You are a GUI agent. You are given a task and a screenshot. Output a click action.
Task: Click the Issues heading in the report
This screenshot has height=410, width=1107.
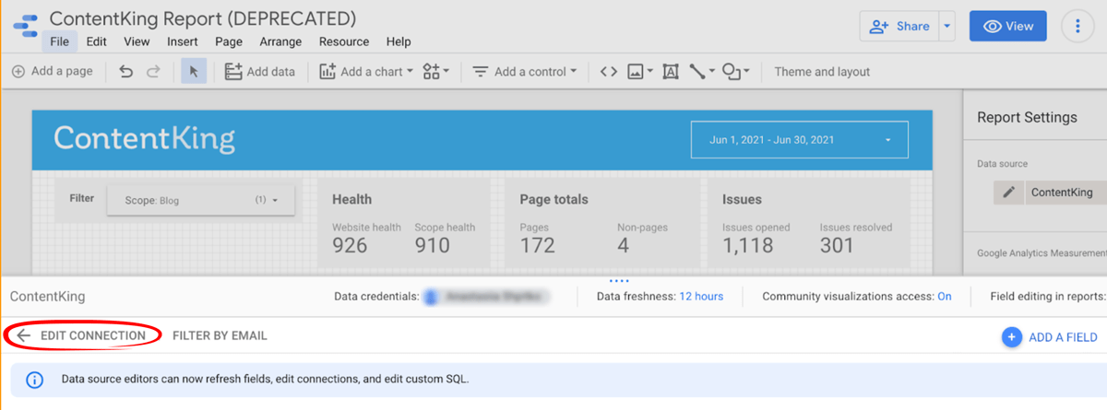coord(741,199)
